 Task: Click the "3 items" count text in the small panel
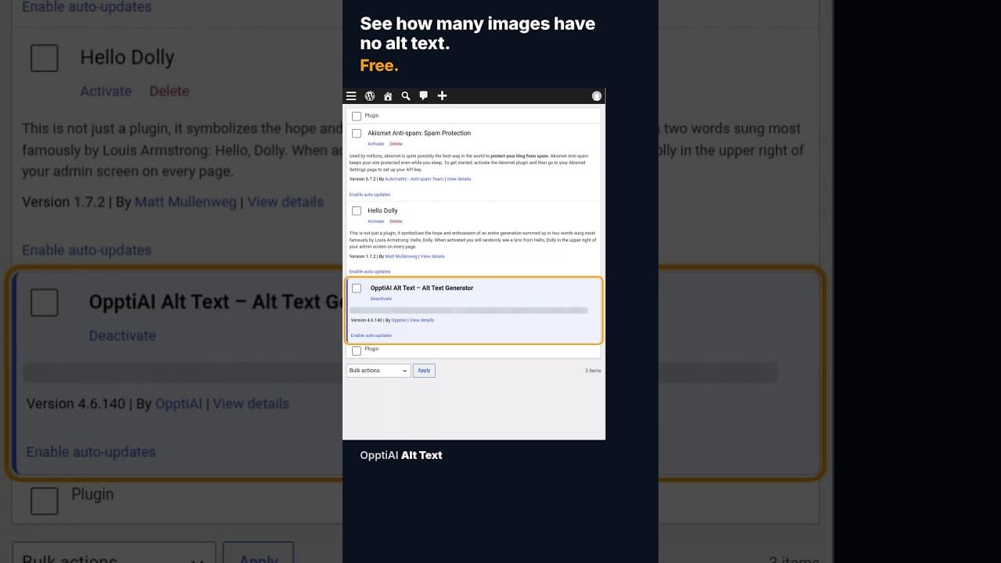[593, 371]
